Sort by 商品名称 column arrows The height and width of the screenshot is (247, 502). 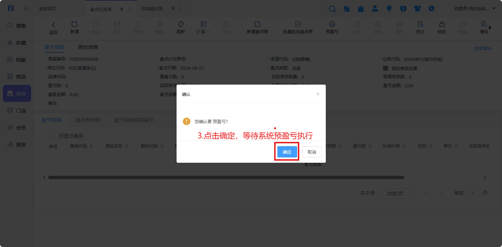point(127,146)
